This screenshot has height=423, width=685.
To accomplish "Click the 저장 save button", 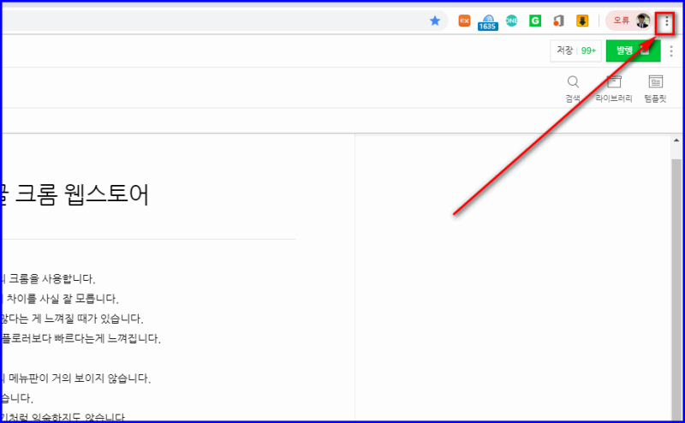I will click(x=564, y=51).
